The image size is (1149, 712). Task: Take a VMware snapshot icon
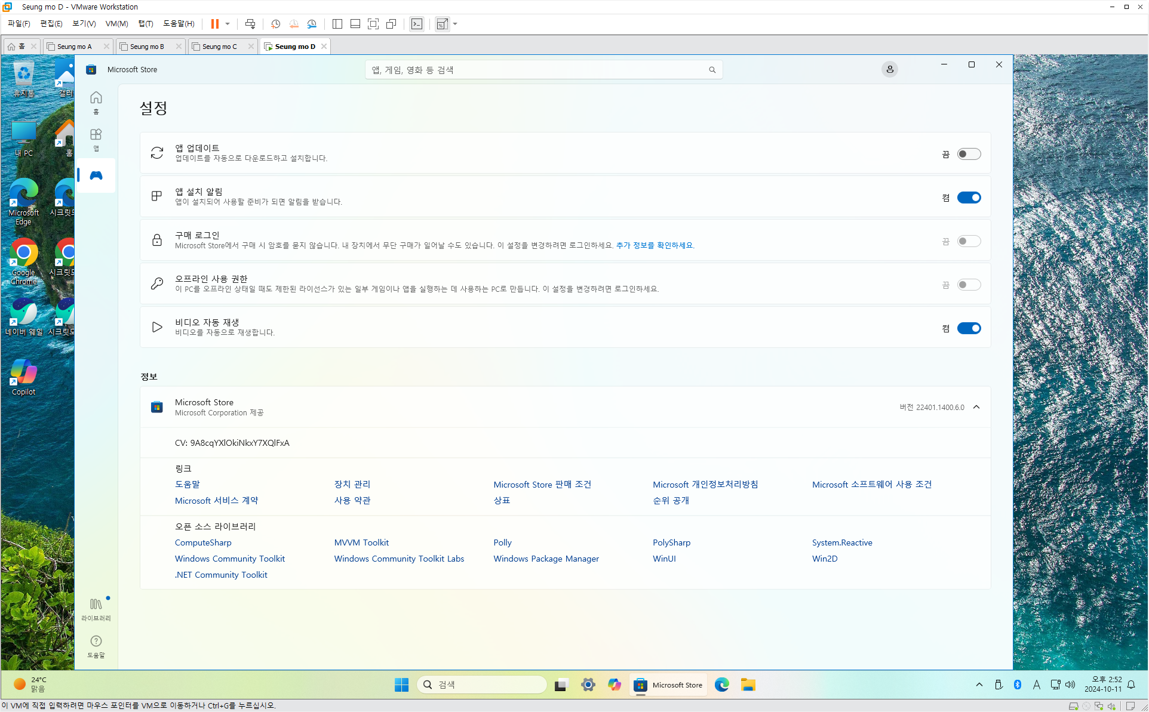(x=275, y=24)
